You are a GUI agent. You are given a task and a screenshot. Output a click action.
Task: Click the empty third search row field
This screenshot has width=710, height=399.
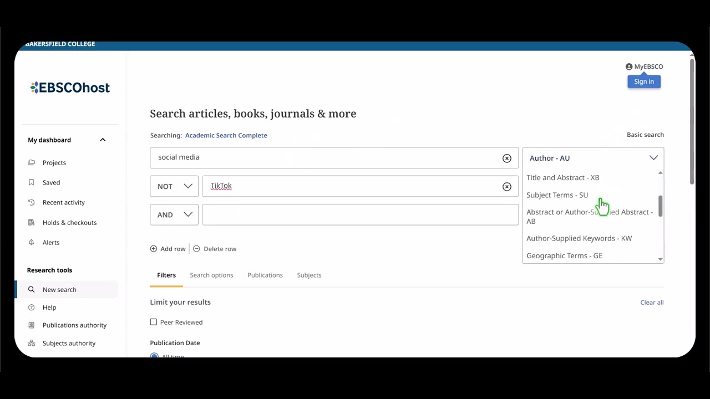pyautogui.click(x=361, y=214)
